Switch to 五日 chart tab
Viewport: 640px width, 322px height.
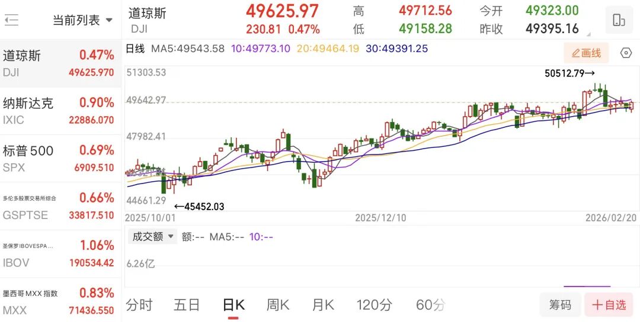coord(187,305)
